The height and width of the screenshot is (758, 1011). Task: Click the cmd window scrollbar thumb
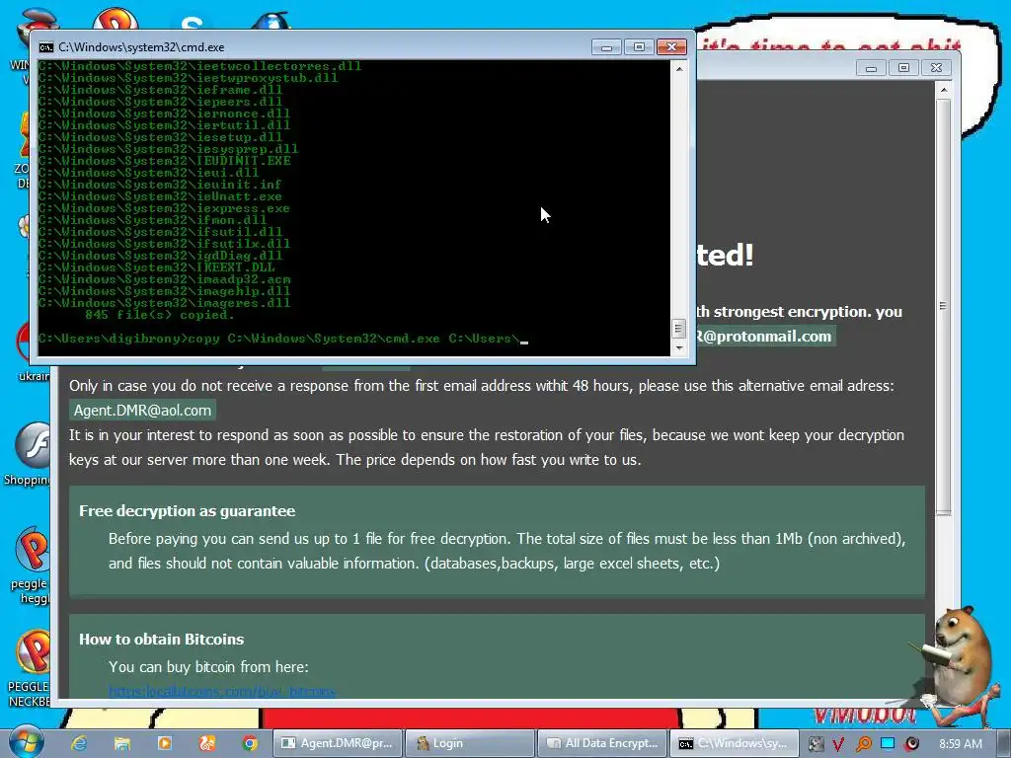coord(678,329)
